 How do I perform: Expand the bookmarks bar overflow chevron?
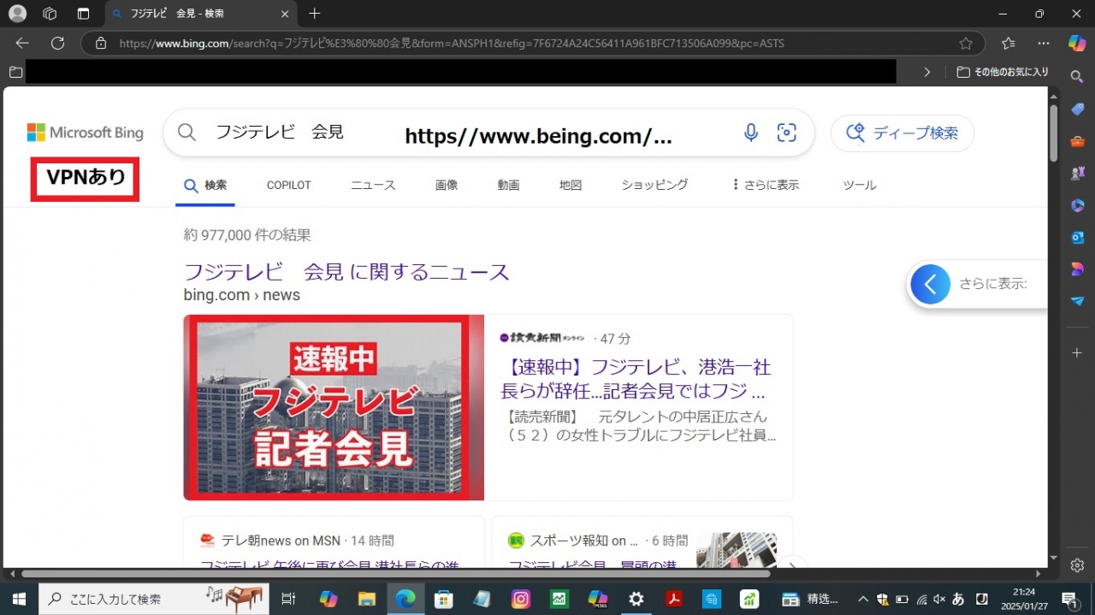[x=926, y=72]
